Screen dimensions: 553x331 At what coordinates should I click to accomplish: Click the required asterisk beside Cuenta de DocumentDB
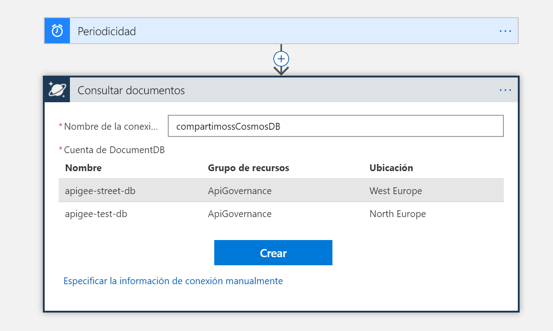pos(62,150)
